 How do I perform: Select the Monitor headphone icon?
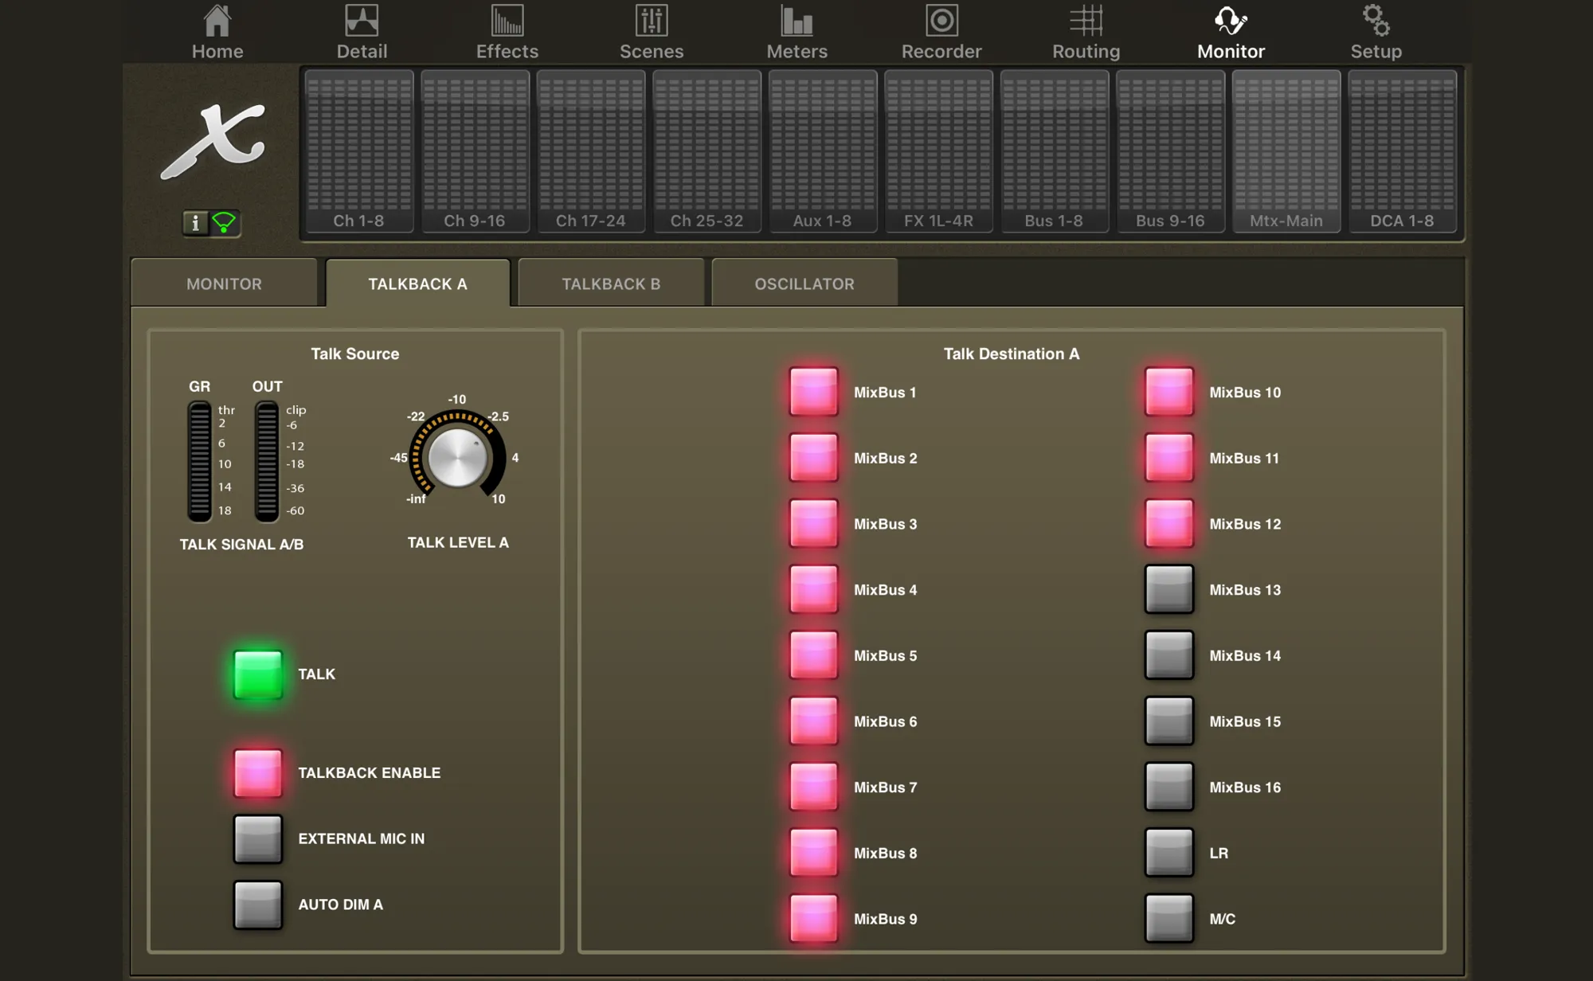coord(1231,21)
